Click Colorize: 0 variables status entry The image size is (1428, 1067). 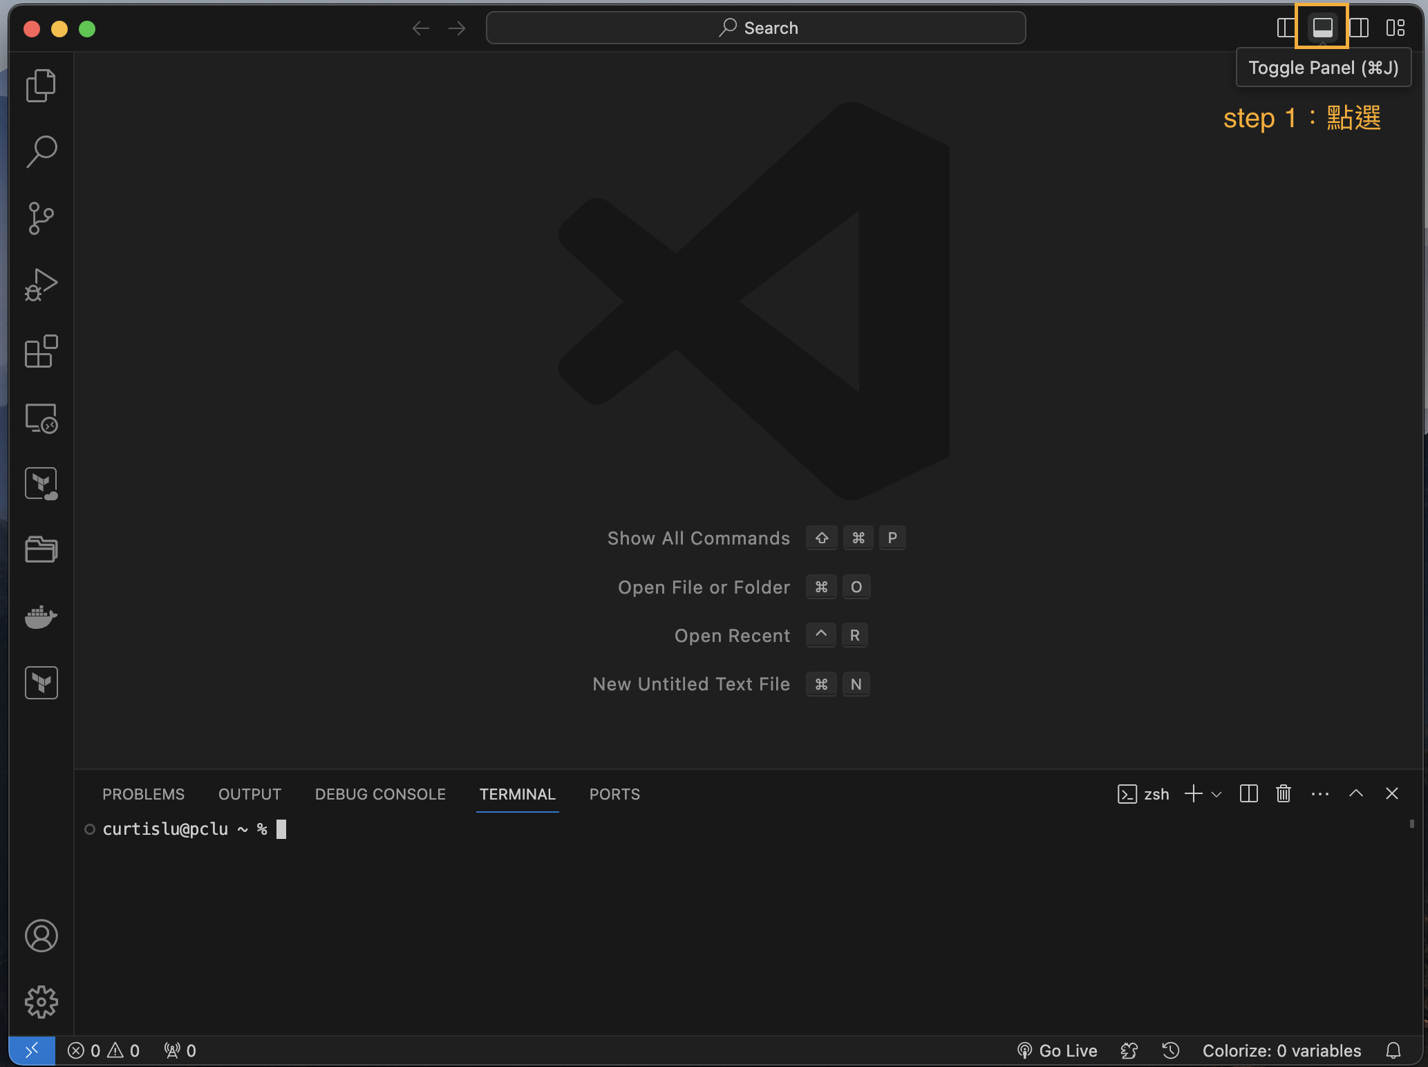point(1281,1050)
